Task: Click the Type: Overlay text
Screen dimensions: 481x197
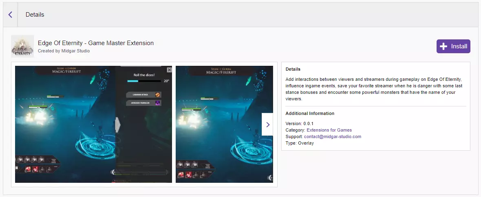Action: click(300, 143)
